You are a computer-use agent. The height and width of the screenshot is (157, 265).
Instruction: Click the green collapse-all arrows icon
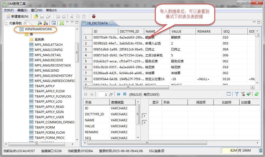(62, 23)
